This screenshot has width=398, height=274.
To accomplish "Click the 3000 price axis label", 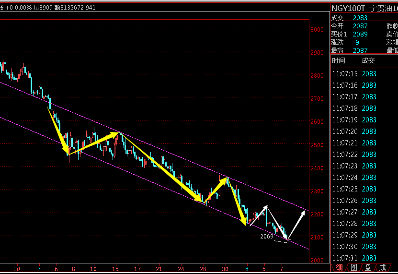I will 317,30.
